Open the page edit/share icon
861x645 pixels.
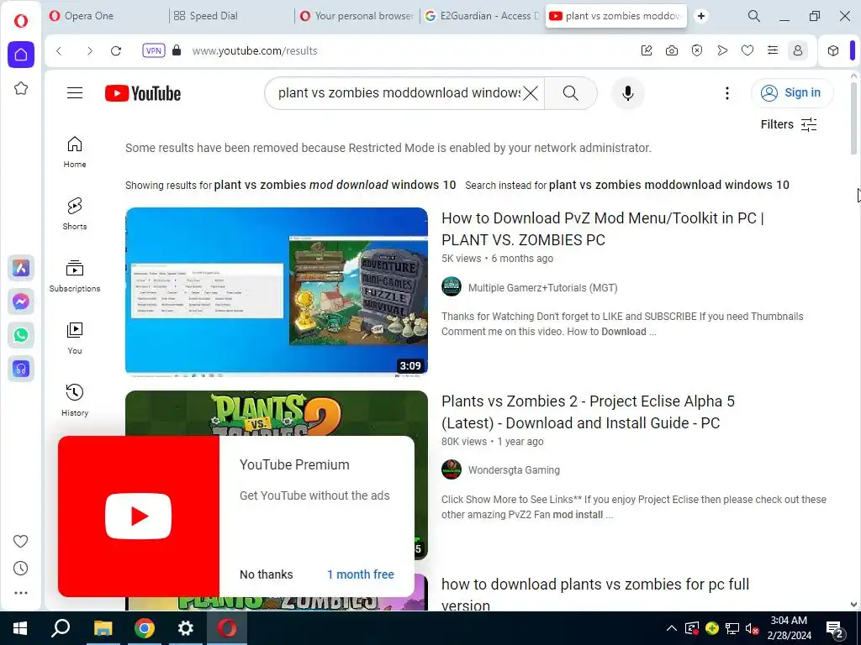(x=647, y=50)
